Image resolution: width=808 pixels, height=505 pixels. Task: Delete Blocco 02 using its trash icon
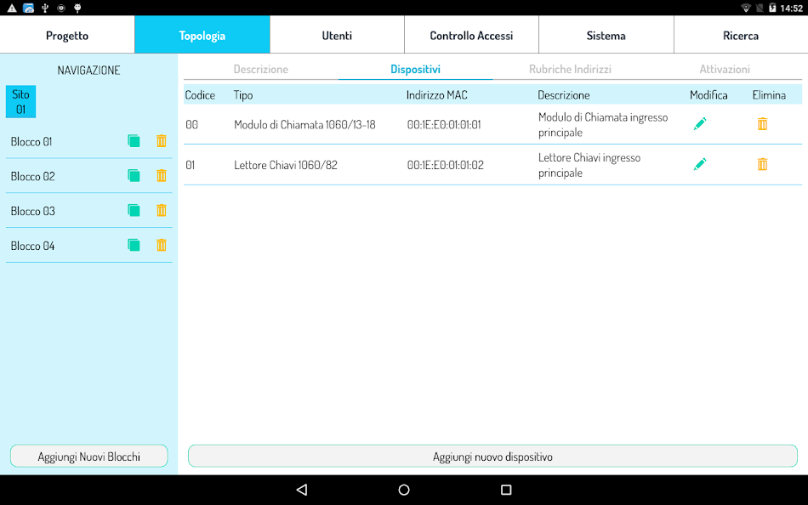tap(162, 176)
